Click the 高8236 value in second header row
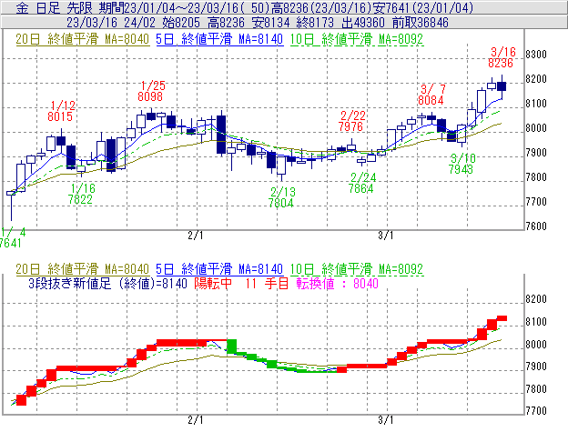568x432 pixels. (x=226, y=23)
